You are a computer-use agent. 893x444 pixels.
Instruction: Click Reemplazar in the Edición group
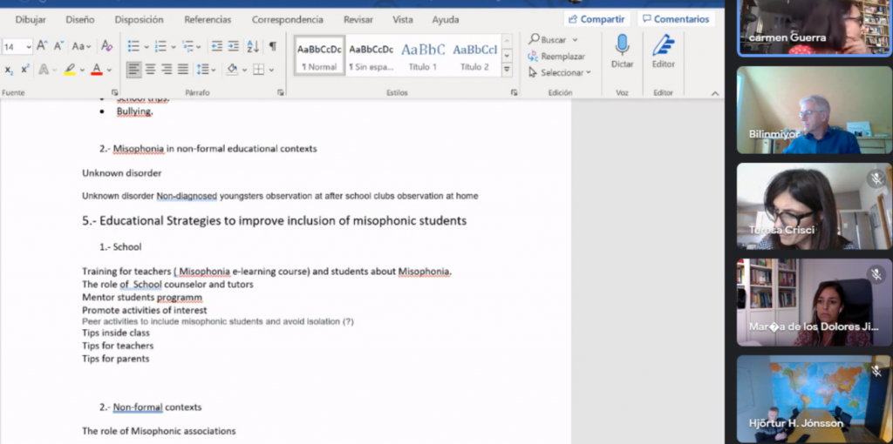click(556, 57)
